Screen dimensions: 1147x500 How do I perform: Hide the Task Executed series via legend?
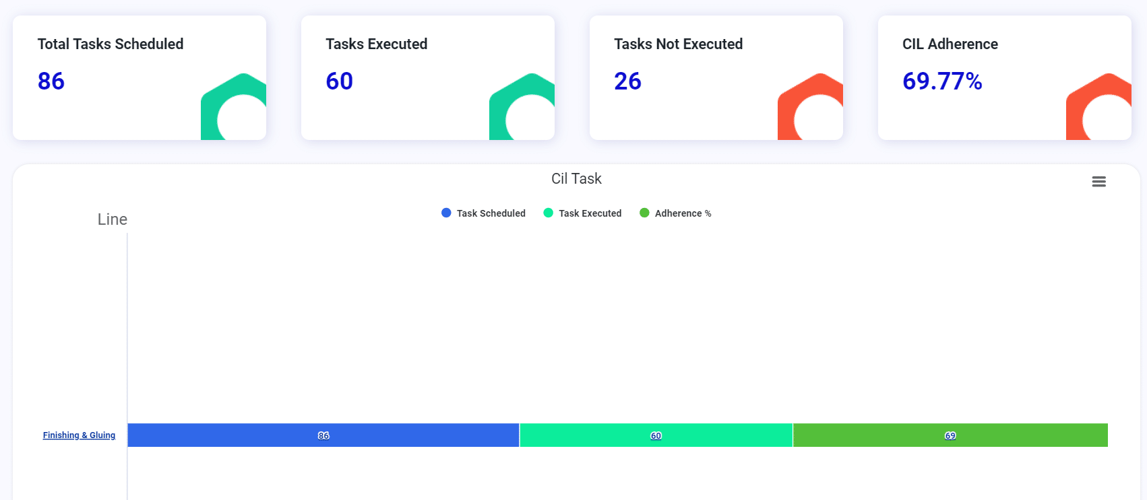pyautogui.click(x=582, y=213)
